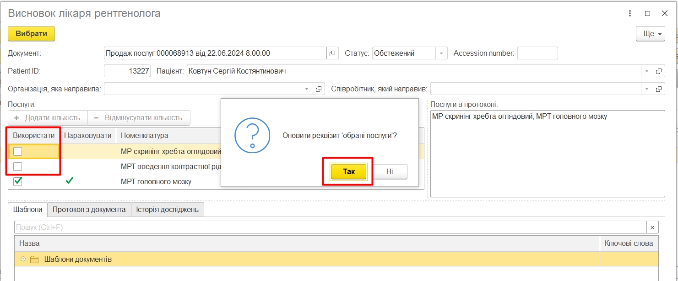Open document link icon next to Документ field
The height and width of the screenshot is (281, 678).
pos(333,53)
